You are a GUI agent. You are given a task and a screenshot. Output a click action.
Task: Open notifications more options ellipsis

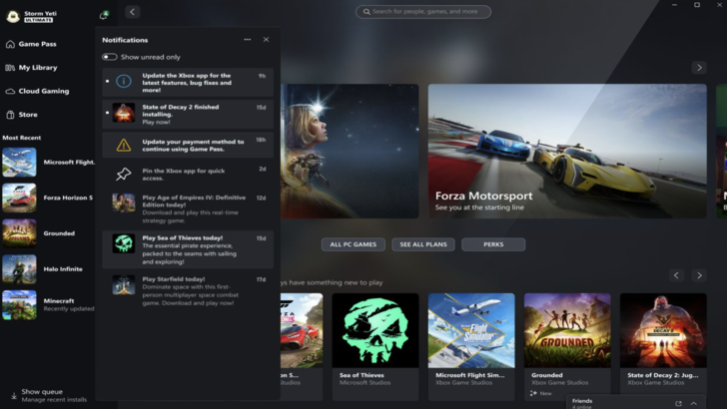point(248,40)
